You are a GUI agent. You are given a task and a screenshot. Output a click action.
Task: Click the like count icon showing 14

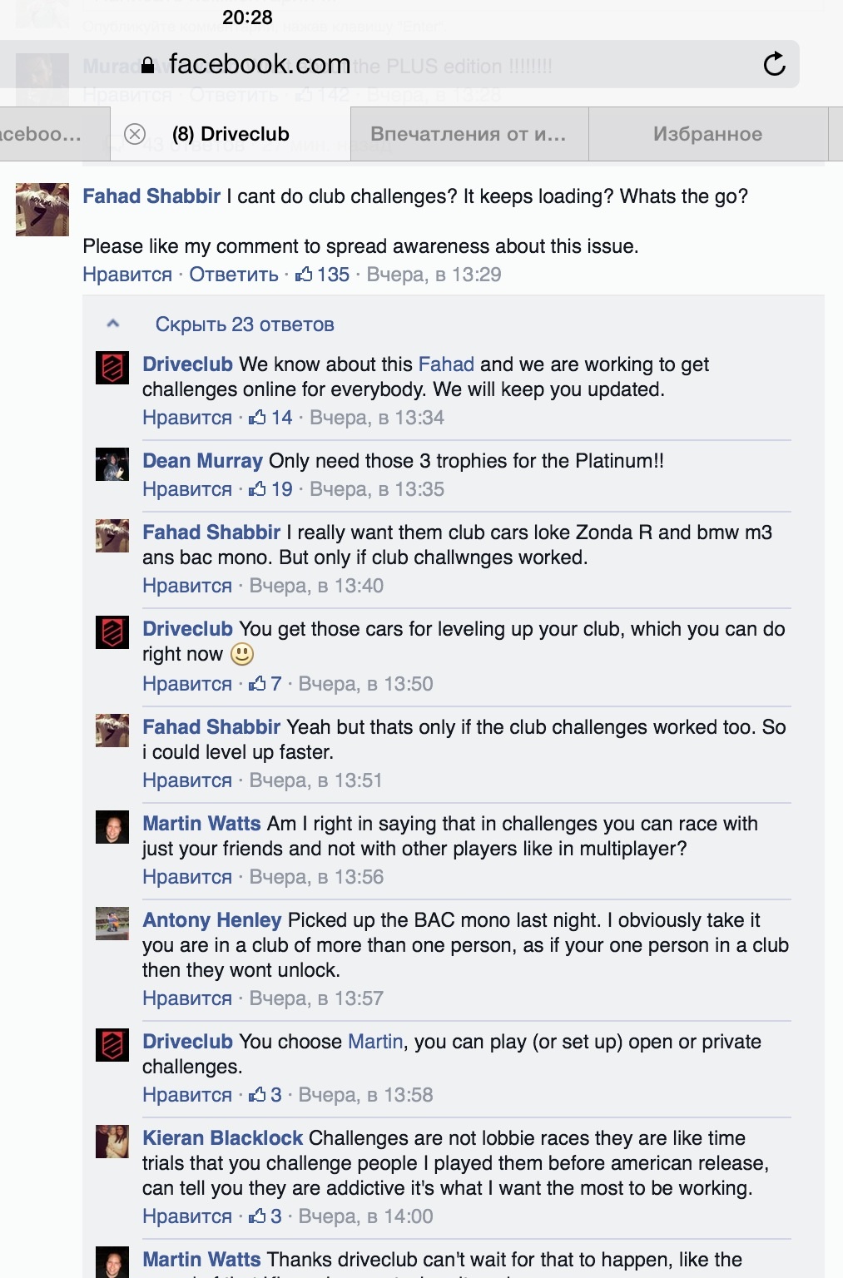tap(258, 418)
